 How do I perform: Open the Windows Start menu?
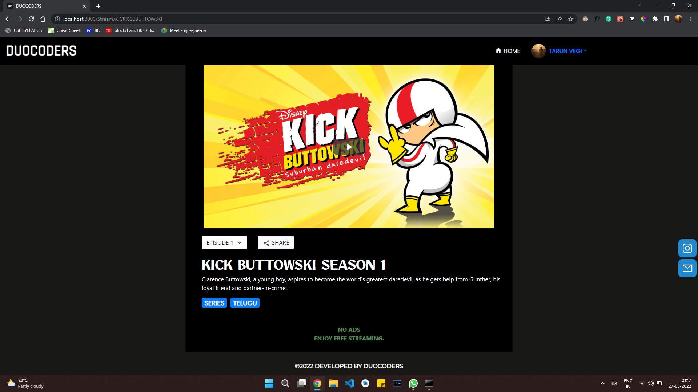point(269,383)
